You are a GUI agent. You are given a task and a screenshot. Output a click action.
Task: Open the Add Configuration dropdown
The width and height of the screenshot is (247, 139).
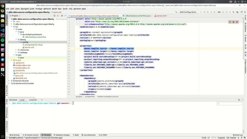[189, 12]
